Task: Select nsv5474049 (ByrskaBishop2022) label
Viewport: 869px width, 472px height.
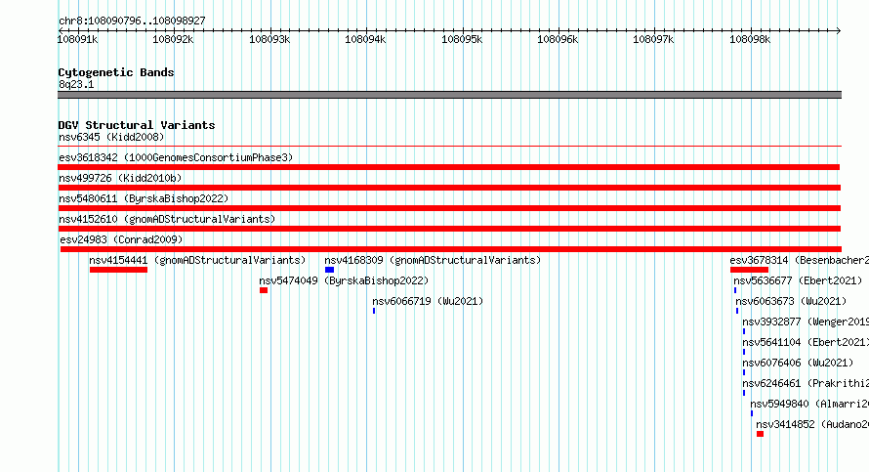Action: click(x=344, y=280)
